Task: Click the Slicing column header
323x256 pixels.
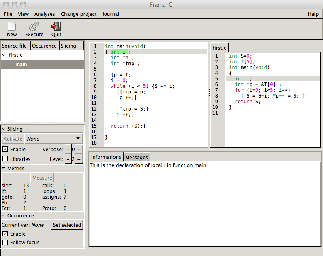Action: [71, 46]
